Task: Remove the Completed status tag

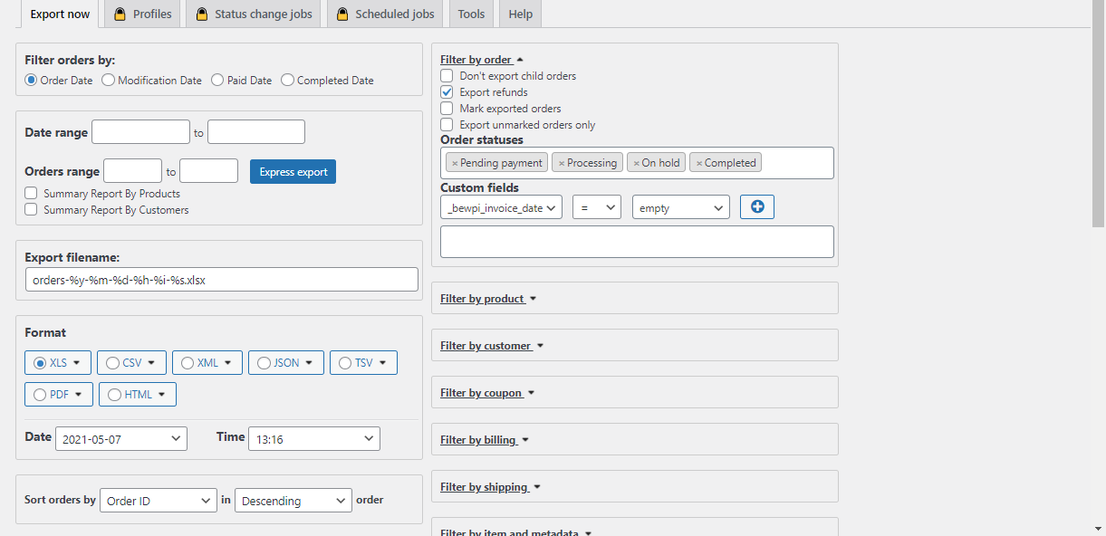Action: pyautogui.click(x=698, y=163)
